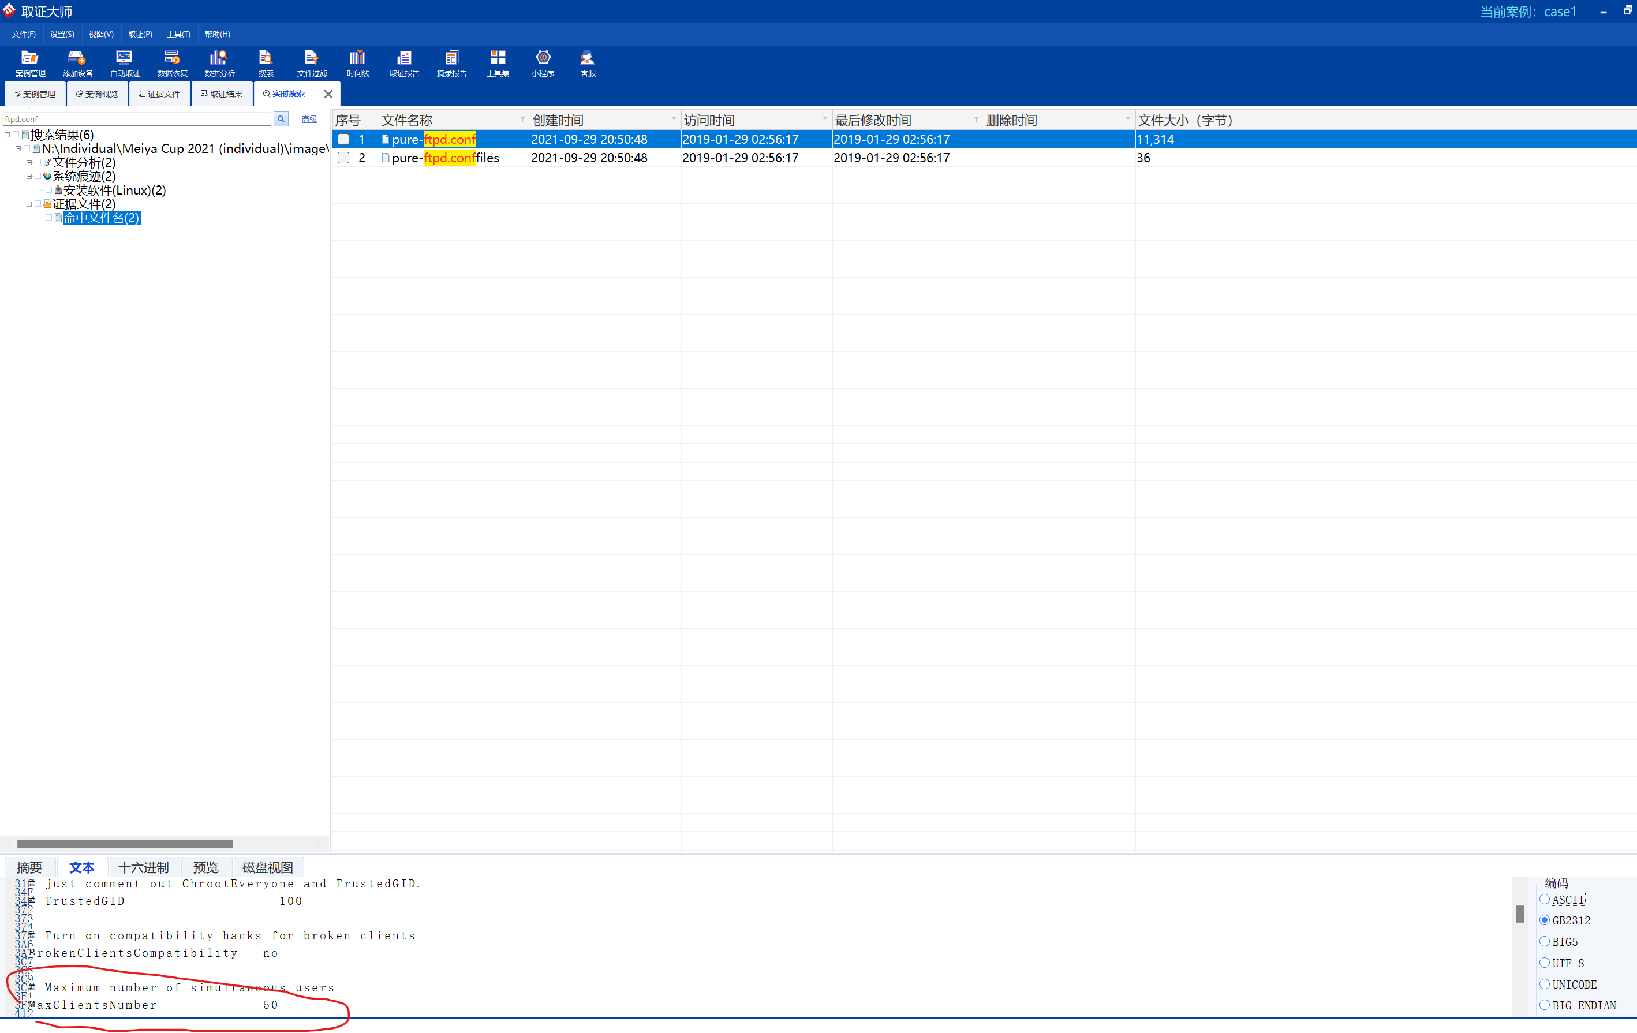Click the search magnifier button beside ftpd.conf
This screenshot has height=1033, width=1637.
tap(281, 119)
